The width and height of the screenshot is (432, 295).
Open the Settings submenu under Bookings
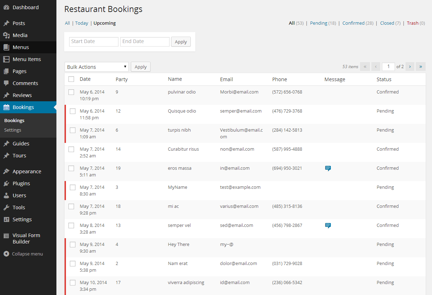point(13,130)
